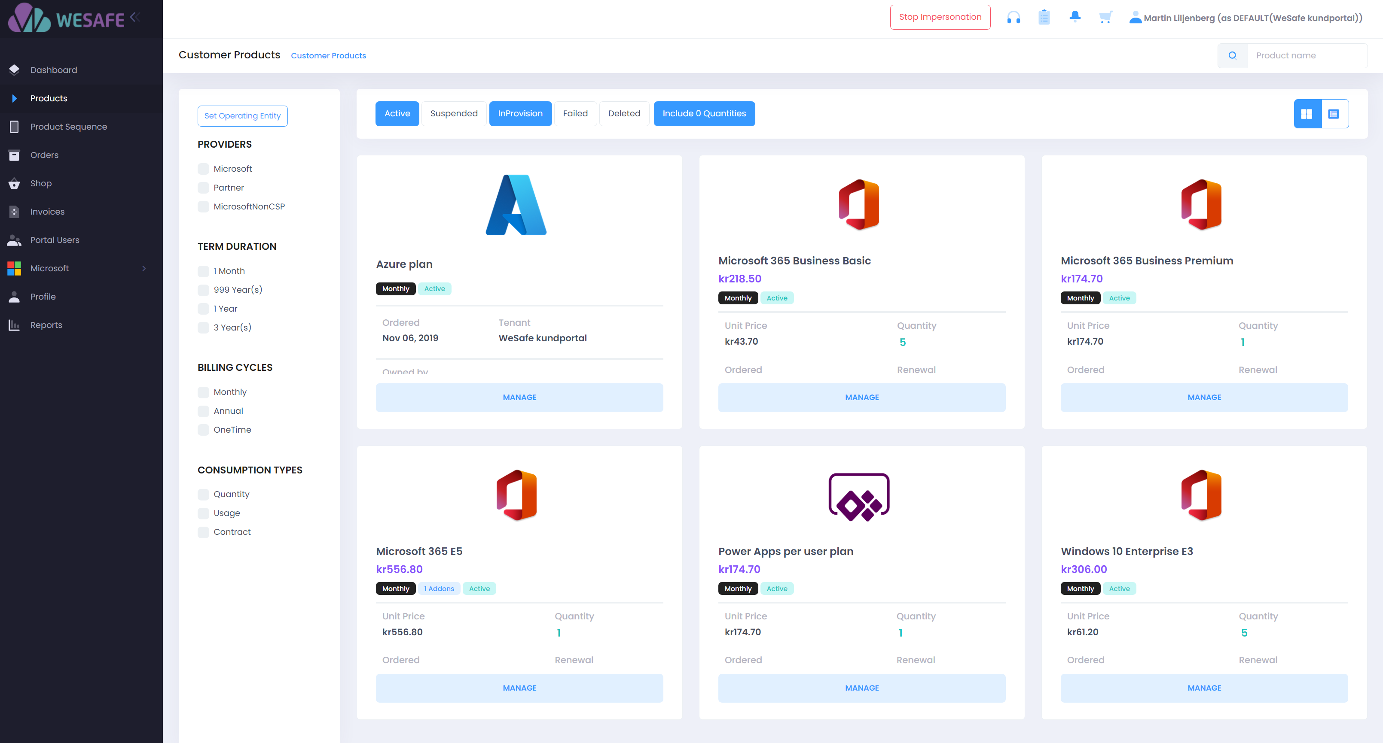Click the Product name search field

tap(1307, 56)
